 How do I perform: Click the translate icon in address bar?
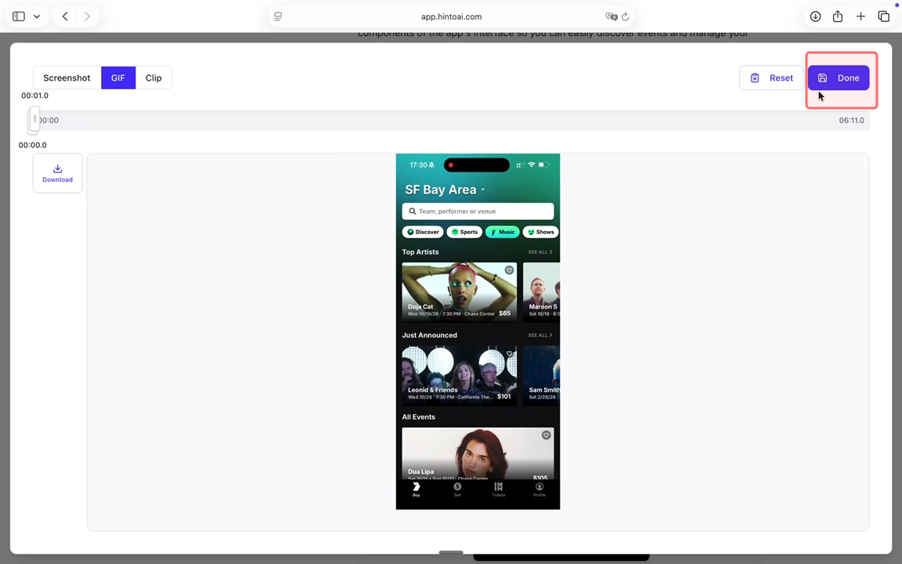point(611,16)
